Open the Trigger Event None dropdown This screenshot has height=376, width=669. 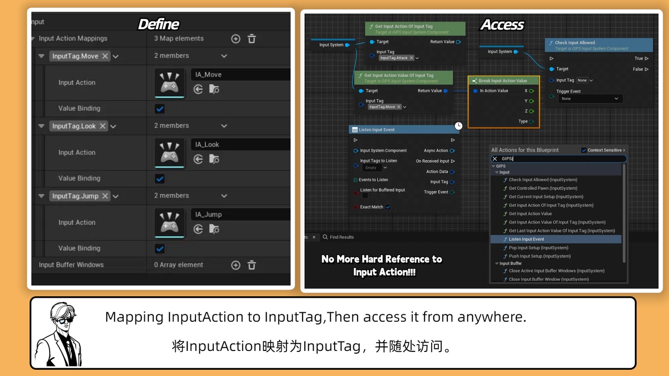click(x=590, y=98)
